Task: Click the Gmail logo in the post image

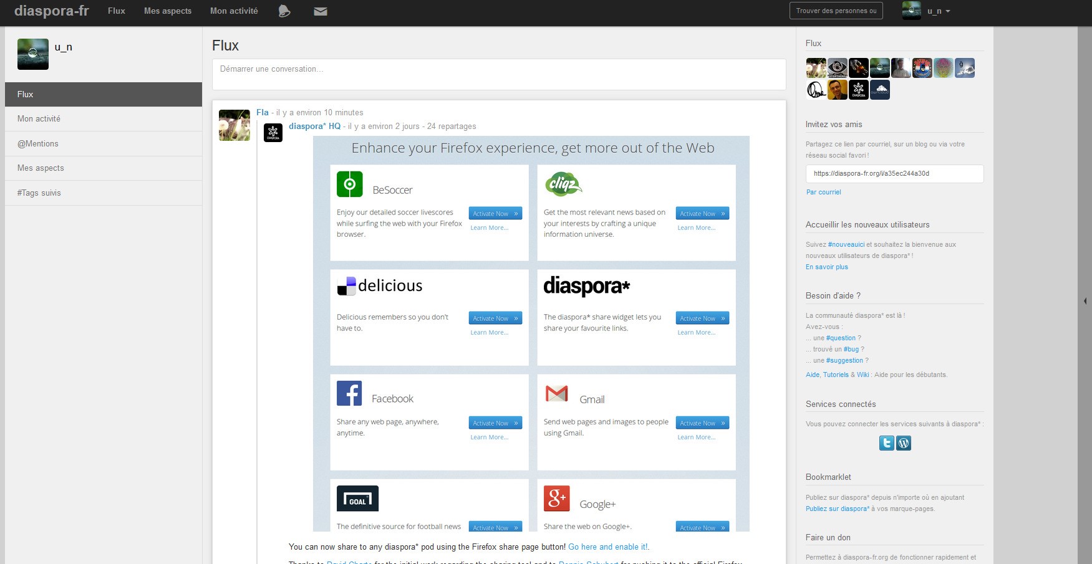Action: 556,394
